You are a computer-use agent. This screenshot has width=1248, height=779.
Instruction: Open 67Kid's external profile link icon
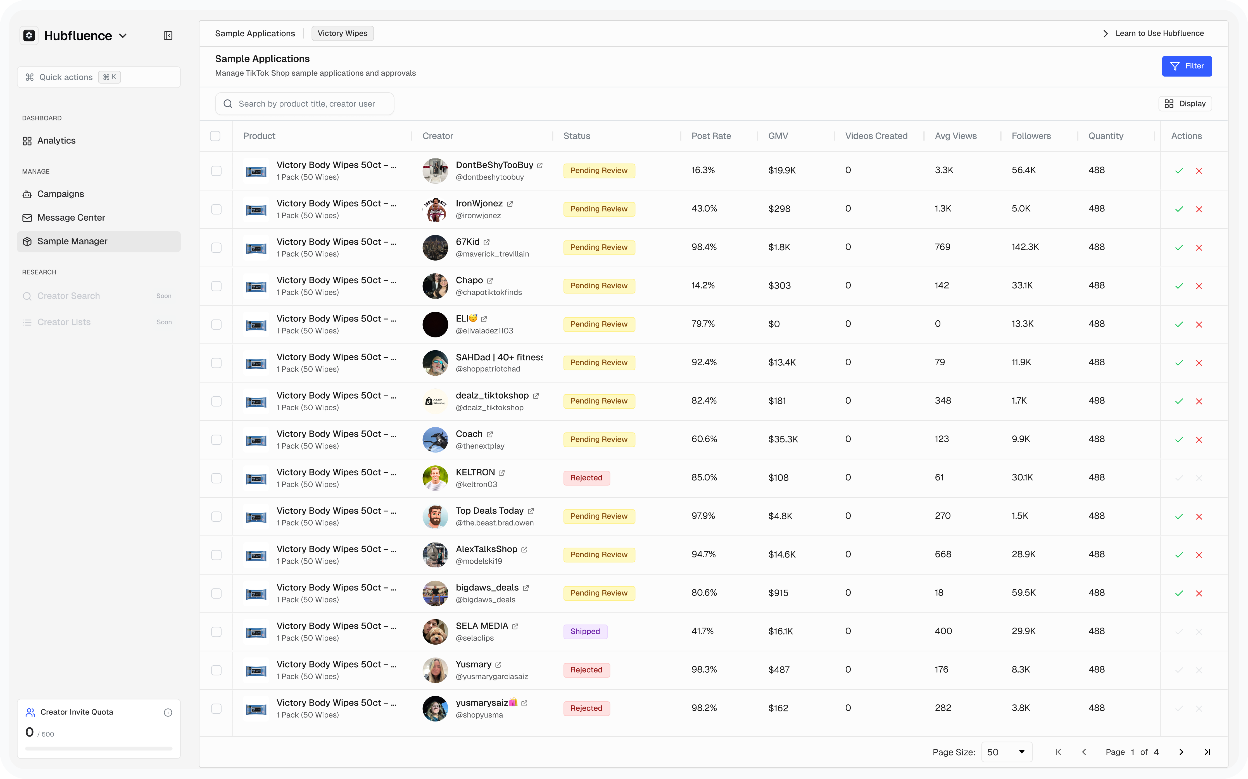486,242
